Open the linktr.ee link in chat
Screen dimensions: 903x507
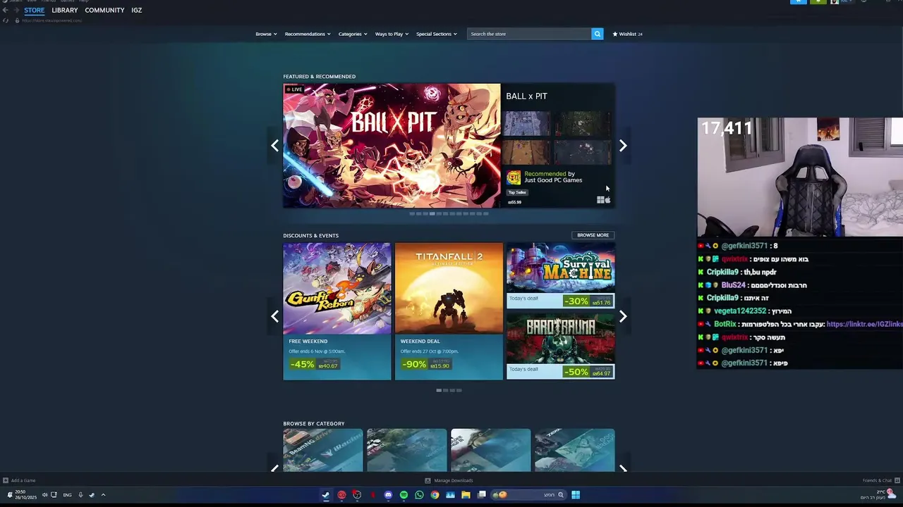864,324
